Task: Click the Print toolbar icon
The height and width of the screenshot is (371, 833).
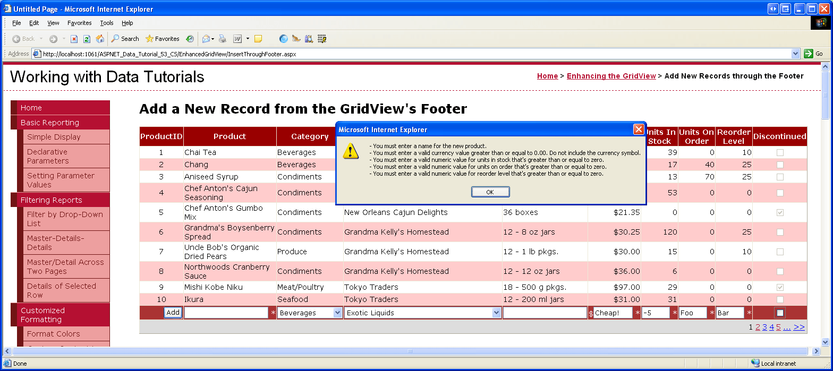Action: point(223,39)
